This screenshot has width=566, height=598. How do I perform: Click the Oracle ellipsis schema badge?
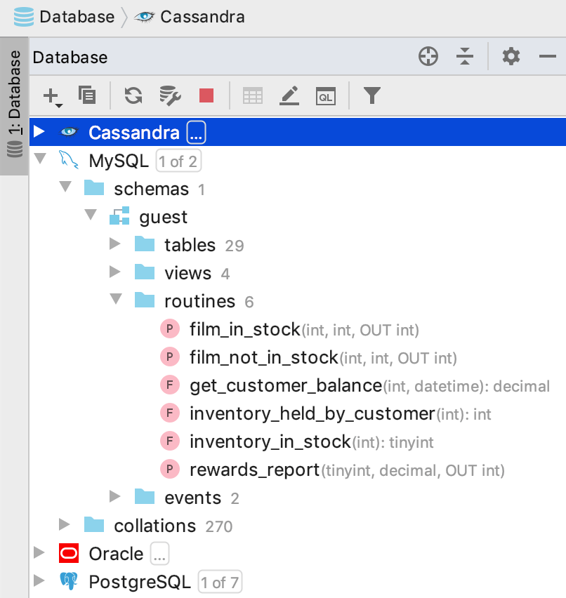click(159, 553)
